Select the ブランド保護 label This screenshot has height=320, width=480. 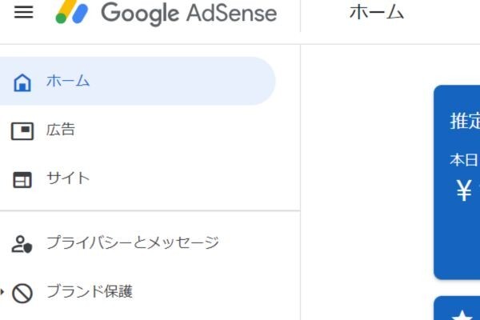(89, 292)
